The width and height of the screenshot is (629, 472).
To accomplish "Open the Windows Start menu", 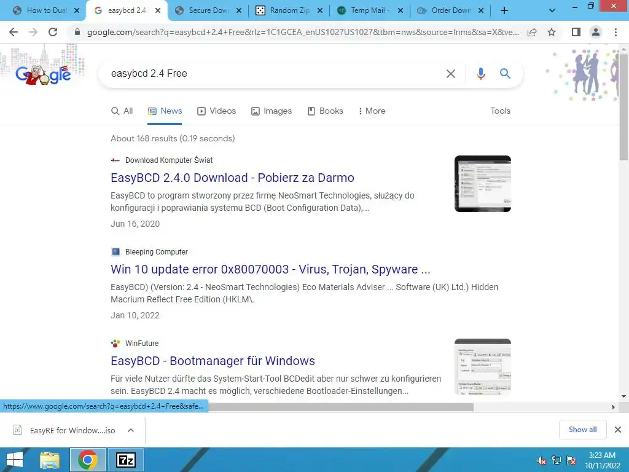I will coord(15,460).
